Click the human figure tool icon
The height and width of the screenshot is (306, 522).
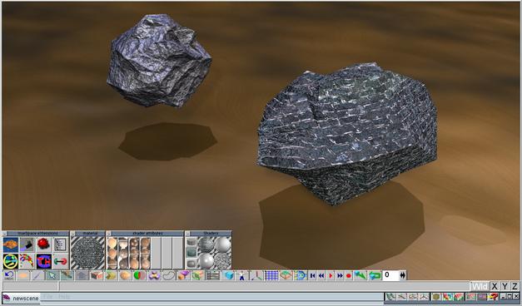click(242, 275)
